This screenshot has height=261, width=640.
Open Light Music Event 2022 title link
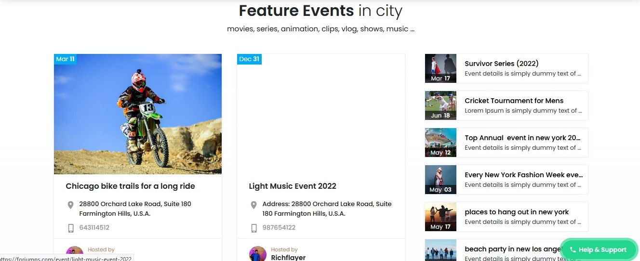coord(293,186)
